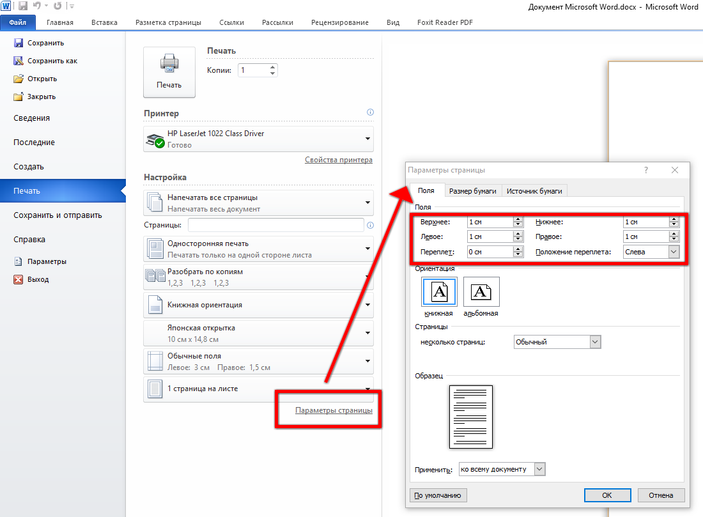Click the OK button in the dialog
Image resolution: width=703 pixels, height=517 pixels.
click(606, 495)
